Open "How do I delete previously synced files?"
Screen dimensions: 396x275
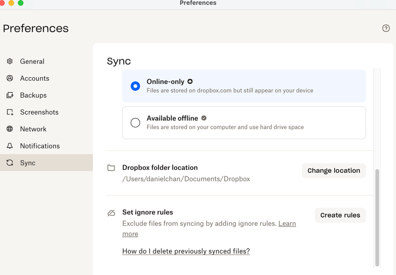pyautogui.click(x=186, y=251)
